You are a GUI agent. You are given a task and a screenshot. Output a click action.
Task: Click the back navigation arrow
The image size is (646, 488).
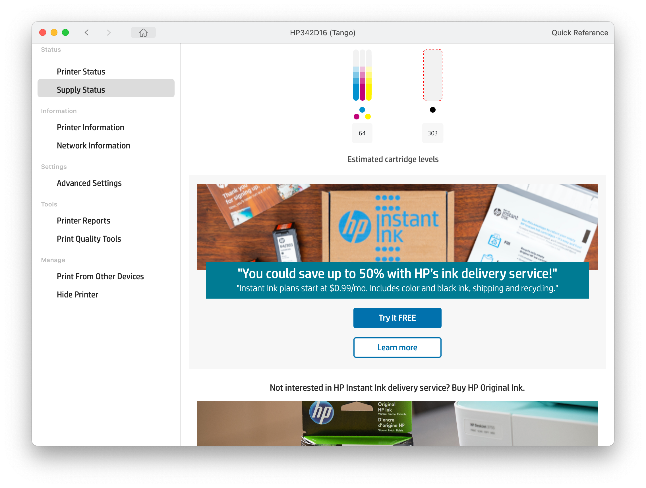87,32
